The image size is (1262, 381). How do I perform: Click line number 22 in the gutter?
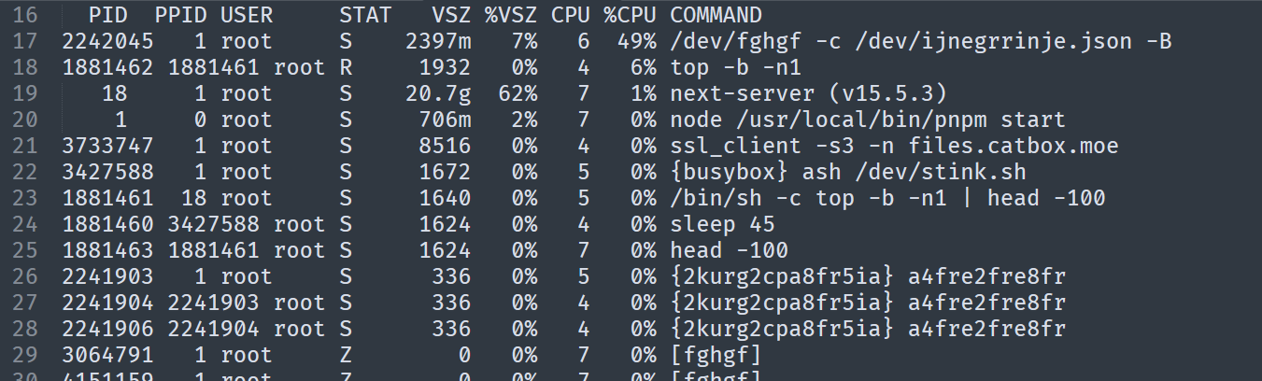click(x=26, y=173)
